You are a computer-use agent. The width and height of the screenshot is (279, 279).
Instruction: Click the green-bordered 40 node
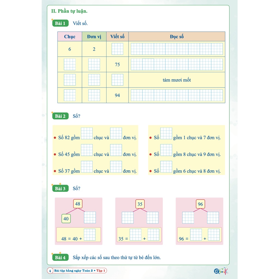point(66,219)
